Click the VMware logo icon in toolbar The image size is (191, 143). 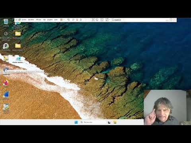coord(19,20)
